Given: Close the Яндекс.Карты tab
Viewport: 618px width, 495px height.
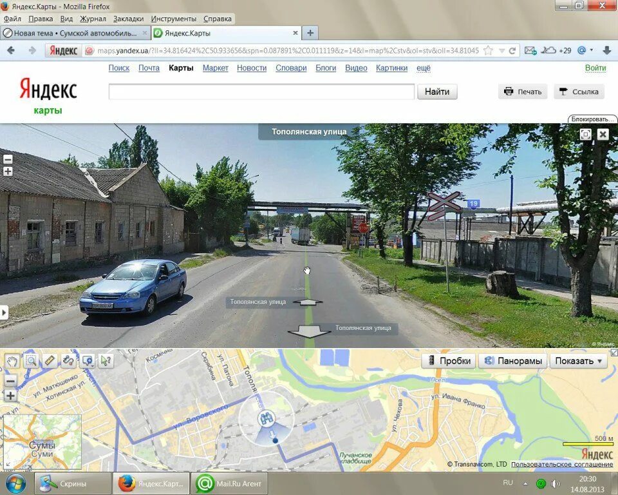Looking at the screenshot, I should pyautogui.click(x=295, y=33).
